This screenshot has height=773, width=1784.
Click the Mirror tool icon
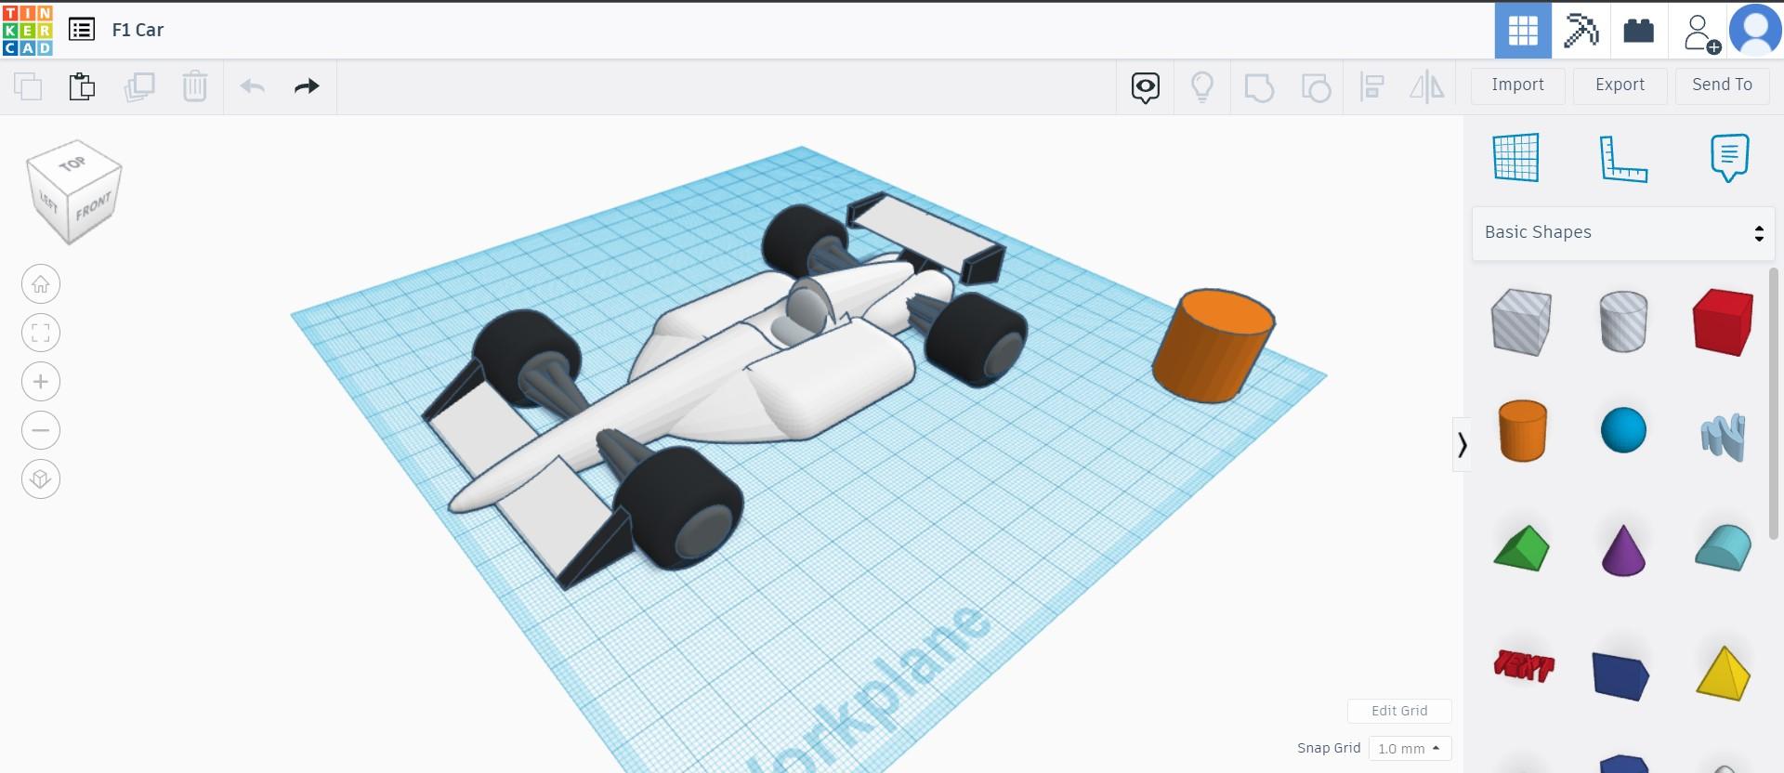click(1427, 87)
